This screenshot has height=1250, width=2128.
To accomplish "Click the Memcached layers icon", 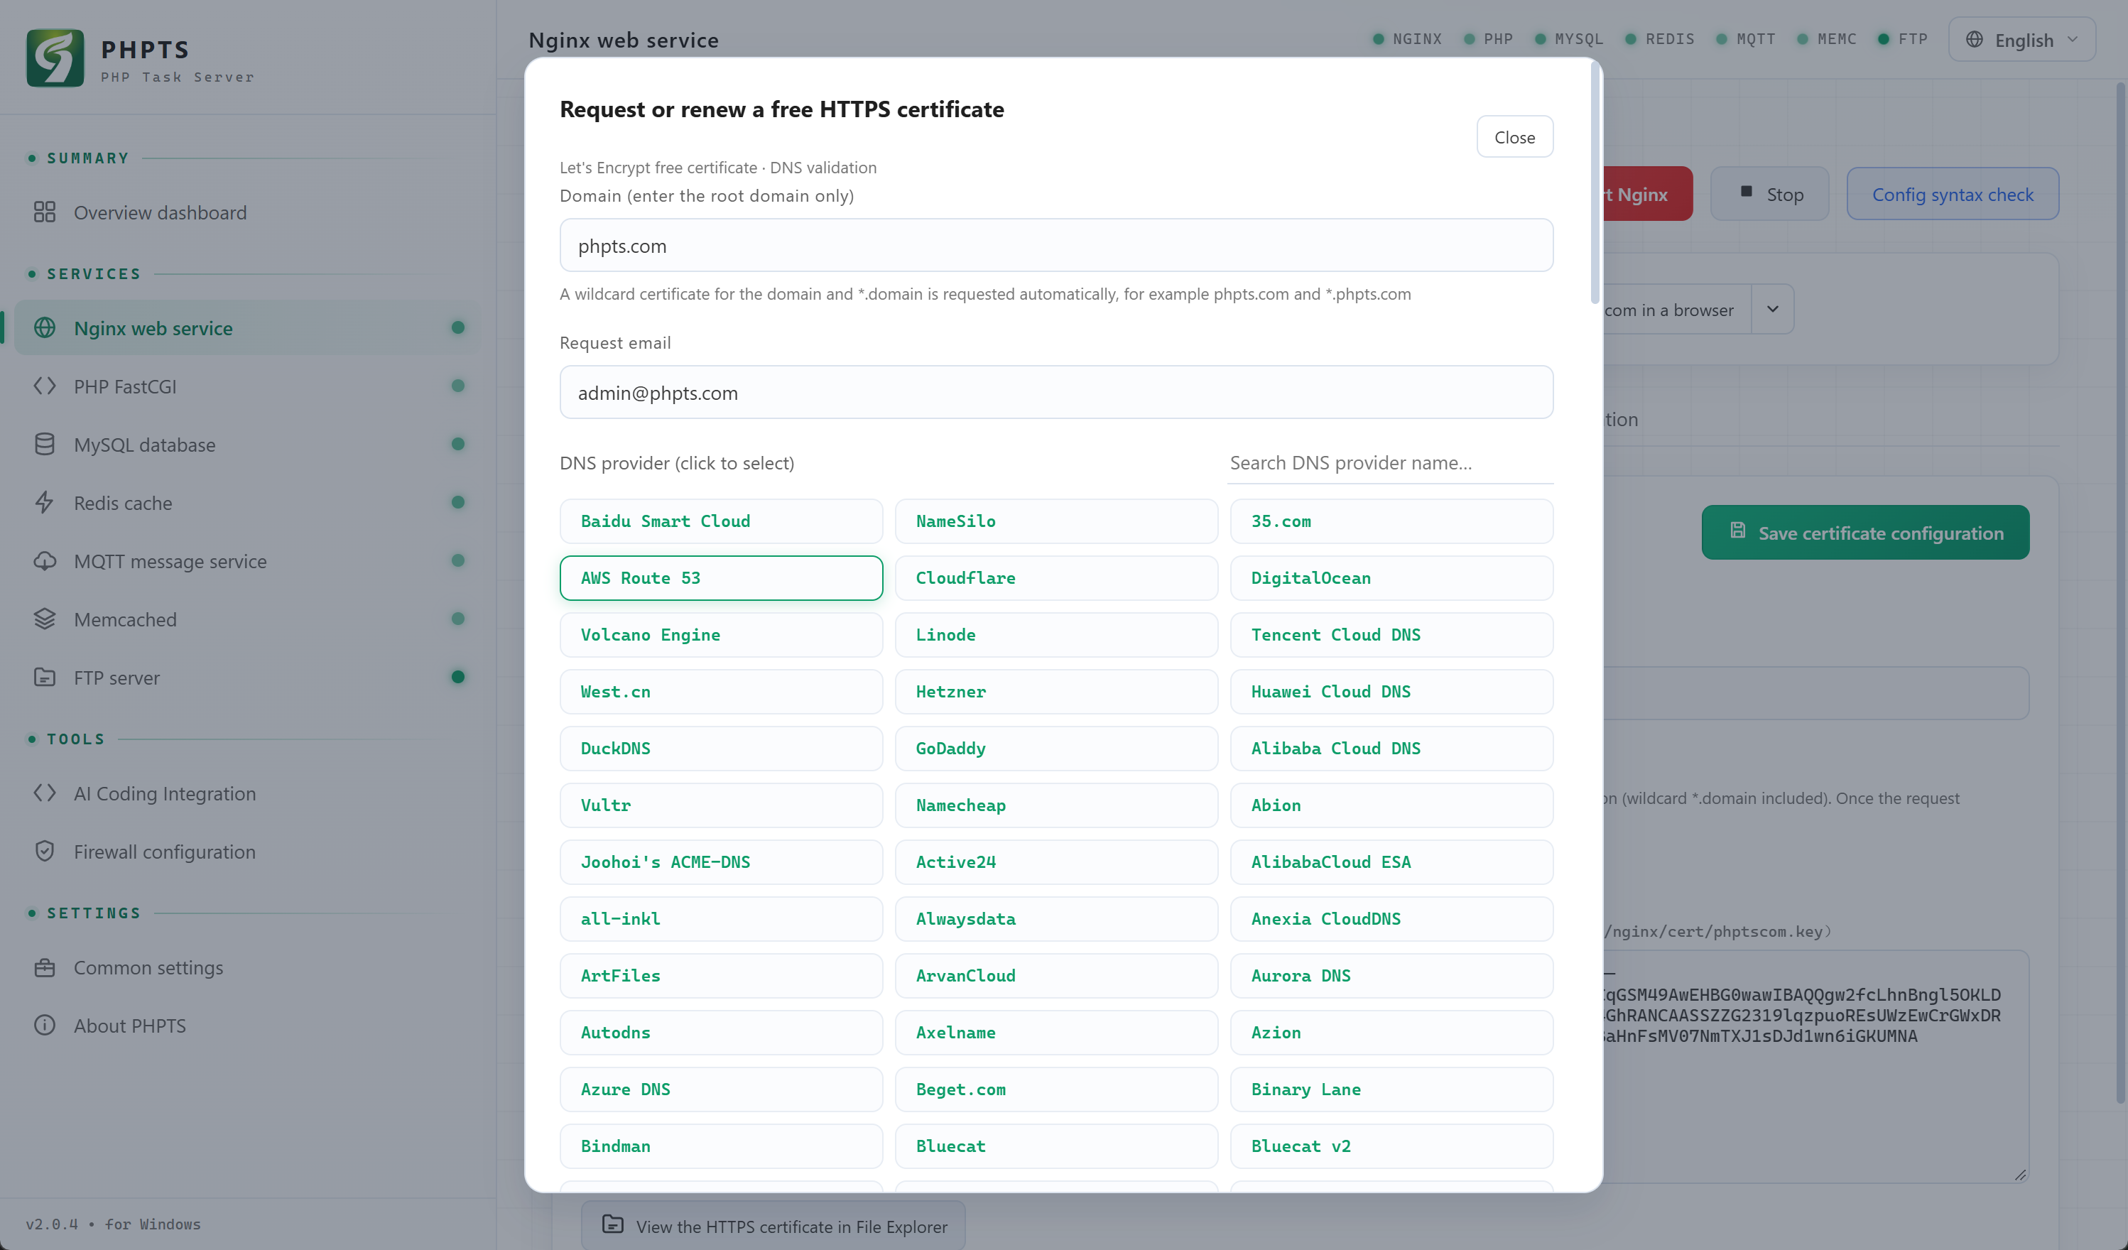I will coord(45,619).
